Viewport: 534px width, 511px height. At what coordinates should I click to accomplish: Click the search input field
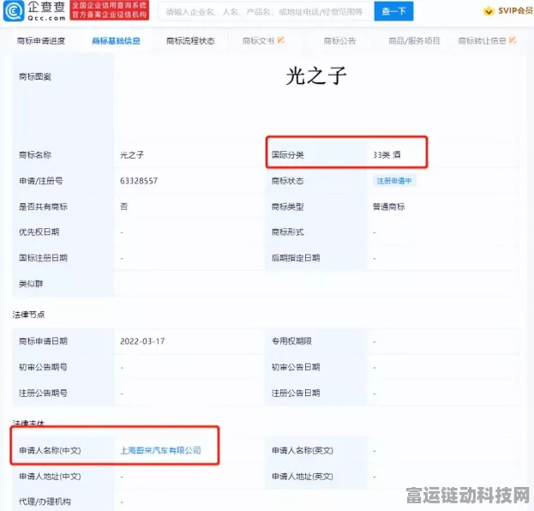click(266, 12)
